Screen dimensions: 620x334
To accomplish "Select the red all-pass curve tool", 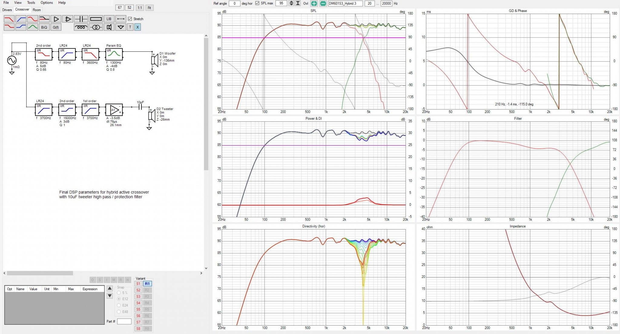I will pyautogui.click(x=32, y=19).
